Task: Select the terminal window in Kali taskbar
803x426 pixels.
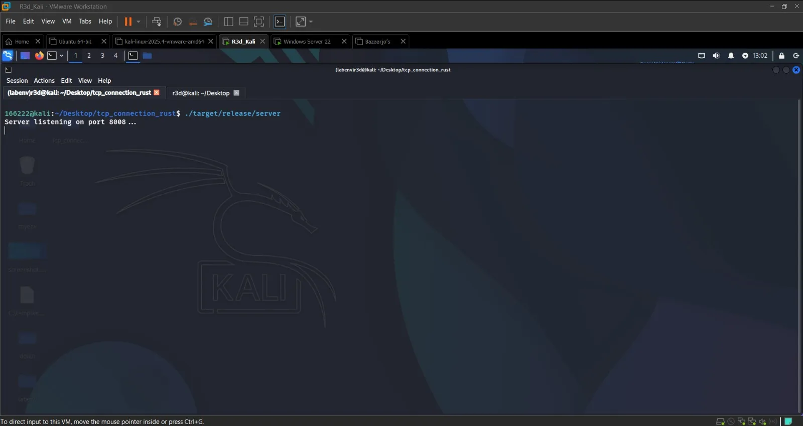Action: click(x=133, y=56)
